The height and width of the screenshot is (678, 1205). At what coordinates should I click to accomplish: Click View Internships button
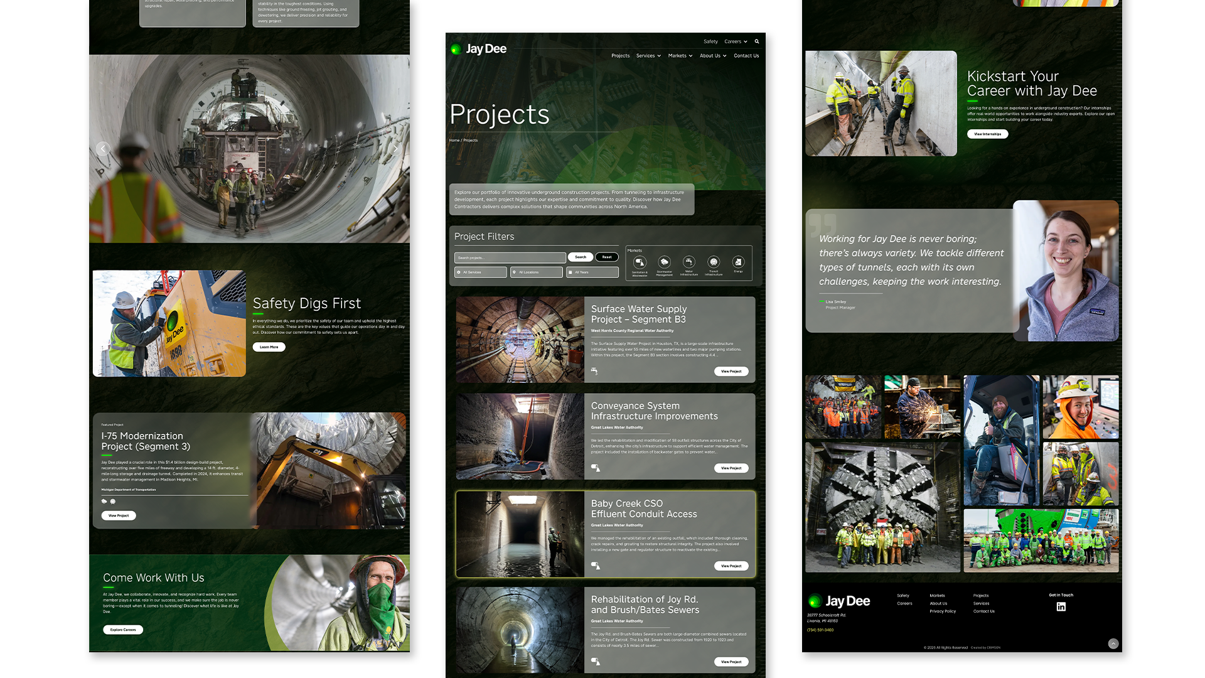(988, 134)
